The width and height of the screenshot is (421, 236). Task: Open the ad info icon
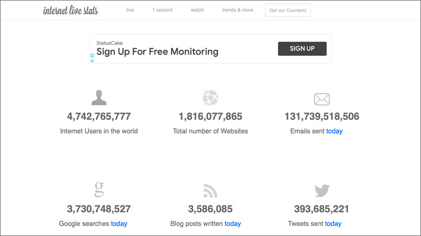92,56
